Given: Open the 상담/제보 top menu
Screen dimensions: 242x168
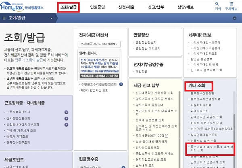Looking at the screenshot, I should click(x=186, y=7).
